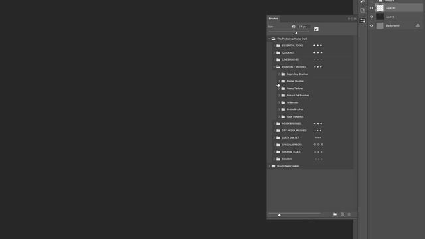Create a new brush from the panel footer
This screenshot has height=239, width=425.
tap(343, 214)
